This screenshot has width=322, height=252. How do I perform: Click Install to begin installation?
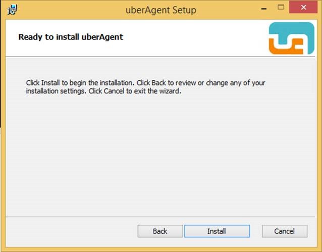tap(217, 231)
